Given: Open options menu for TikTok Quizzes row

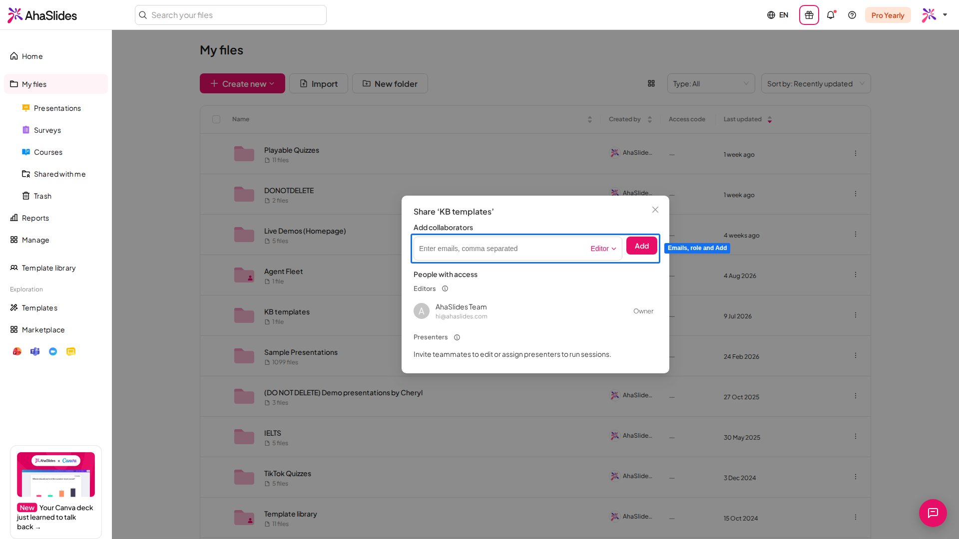Looking at the screenshot, I should click(x=856, y=477).
